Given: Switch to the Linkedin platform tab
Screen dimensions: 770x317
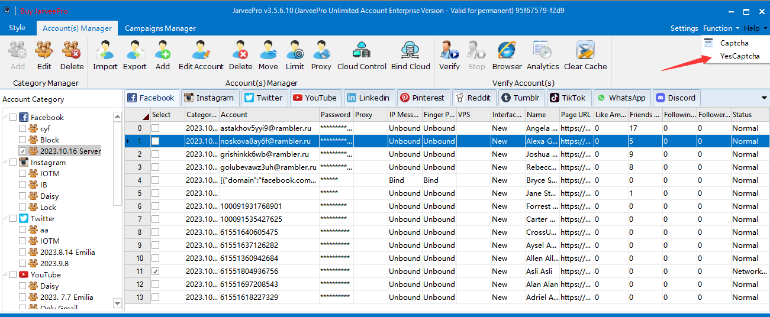Looking at the screenshot, I should tap(369, 98).
